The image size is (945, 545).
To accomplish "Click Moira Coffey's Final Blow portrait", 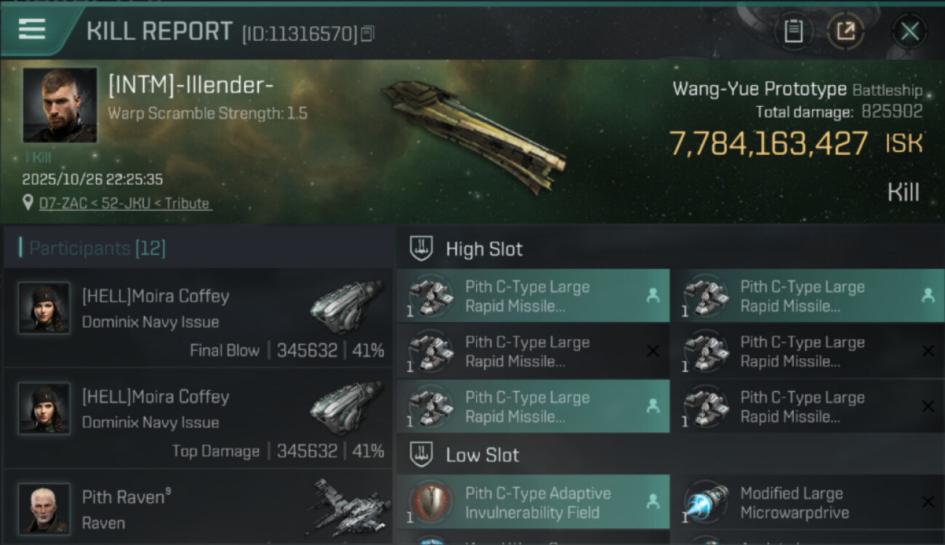I will point(44,308).
